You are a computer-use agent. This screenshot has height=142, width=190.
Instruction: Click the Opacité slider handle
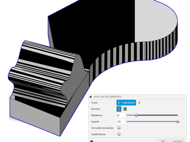pyautogui.click(x=178, y=121)
